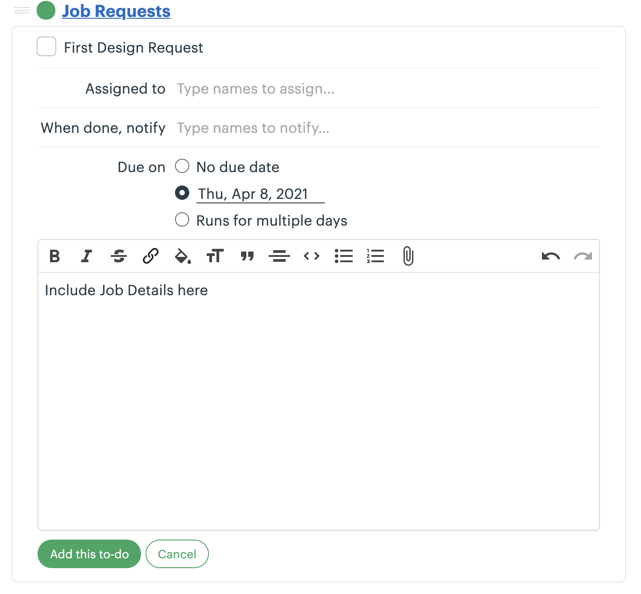Check the First Design Request checkbox

tap(46, 47)
